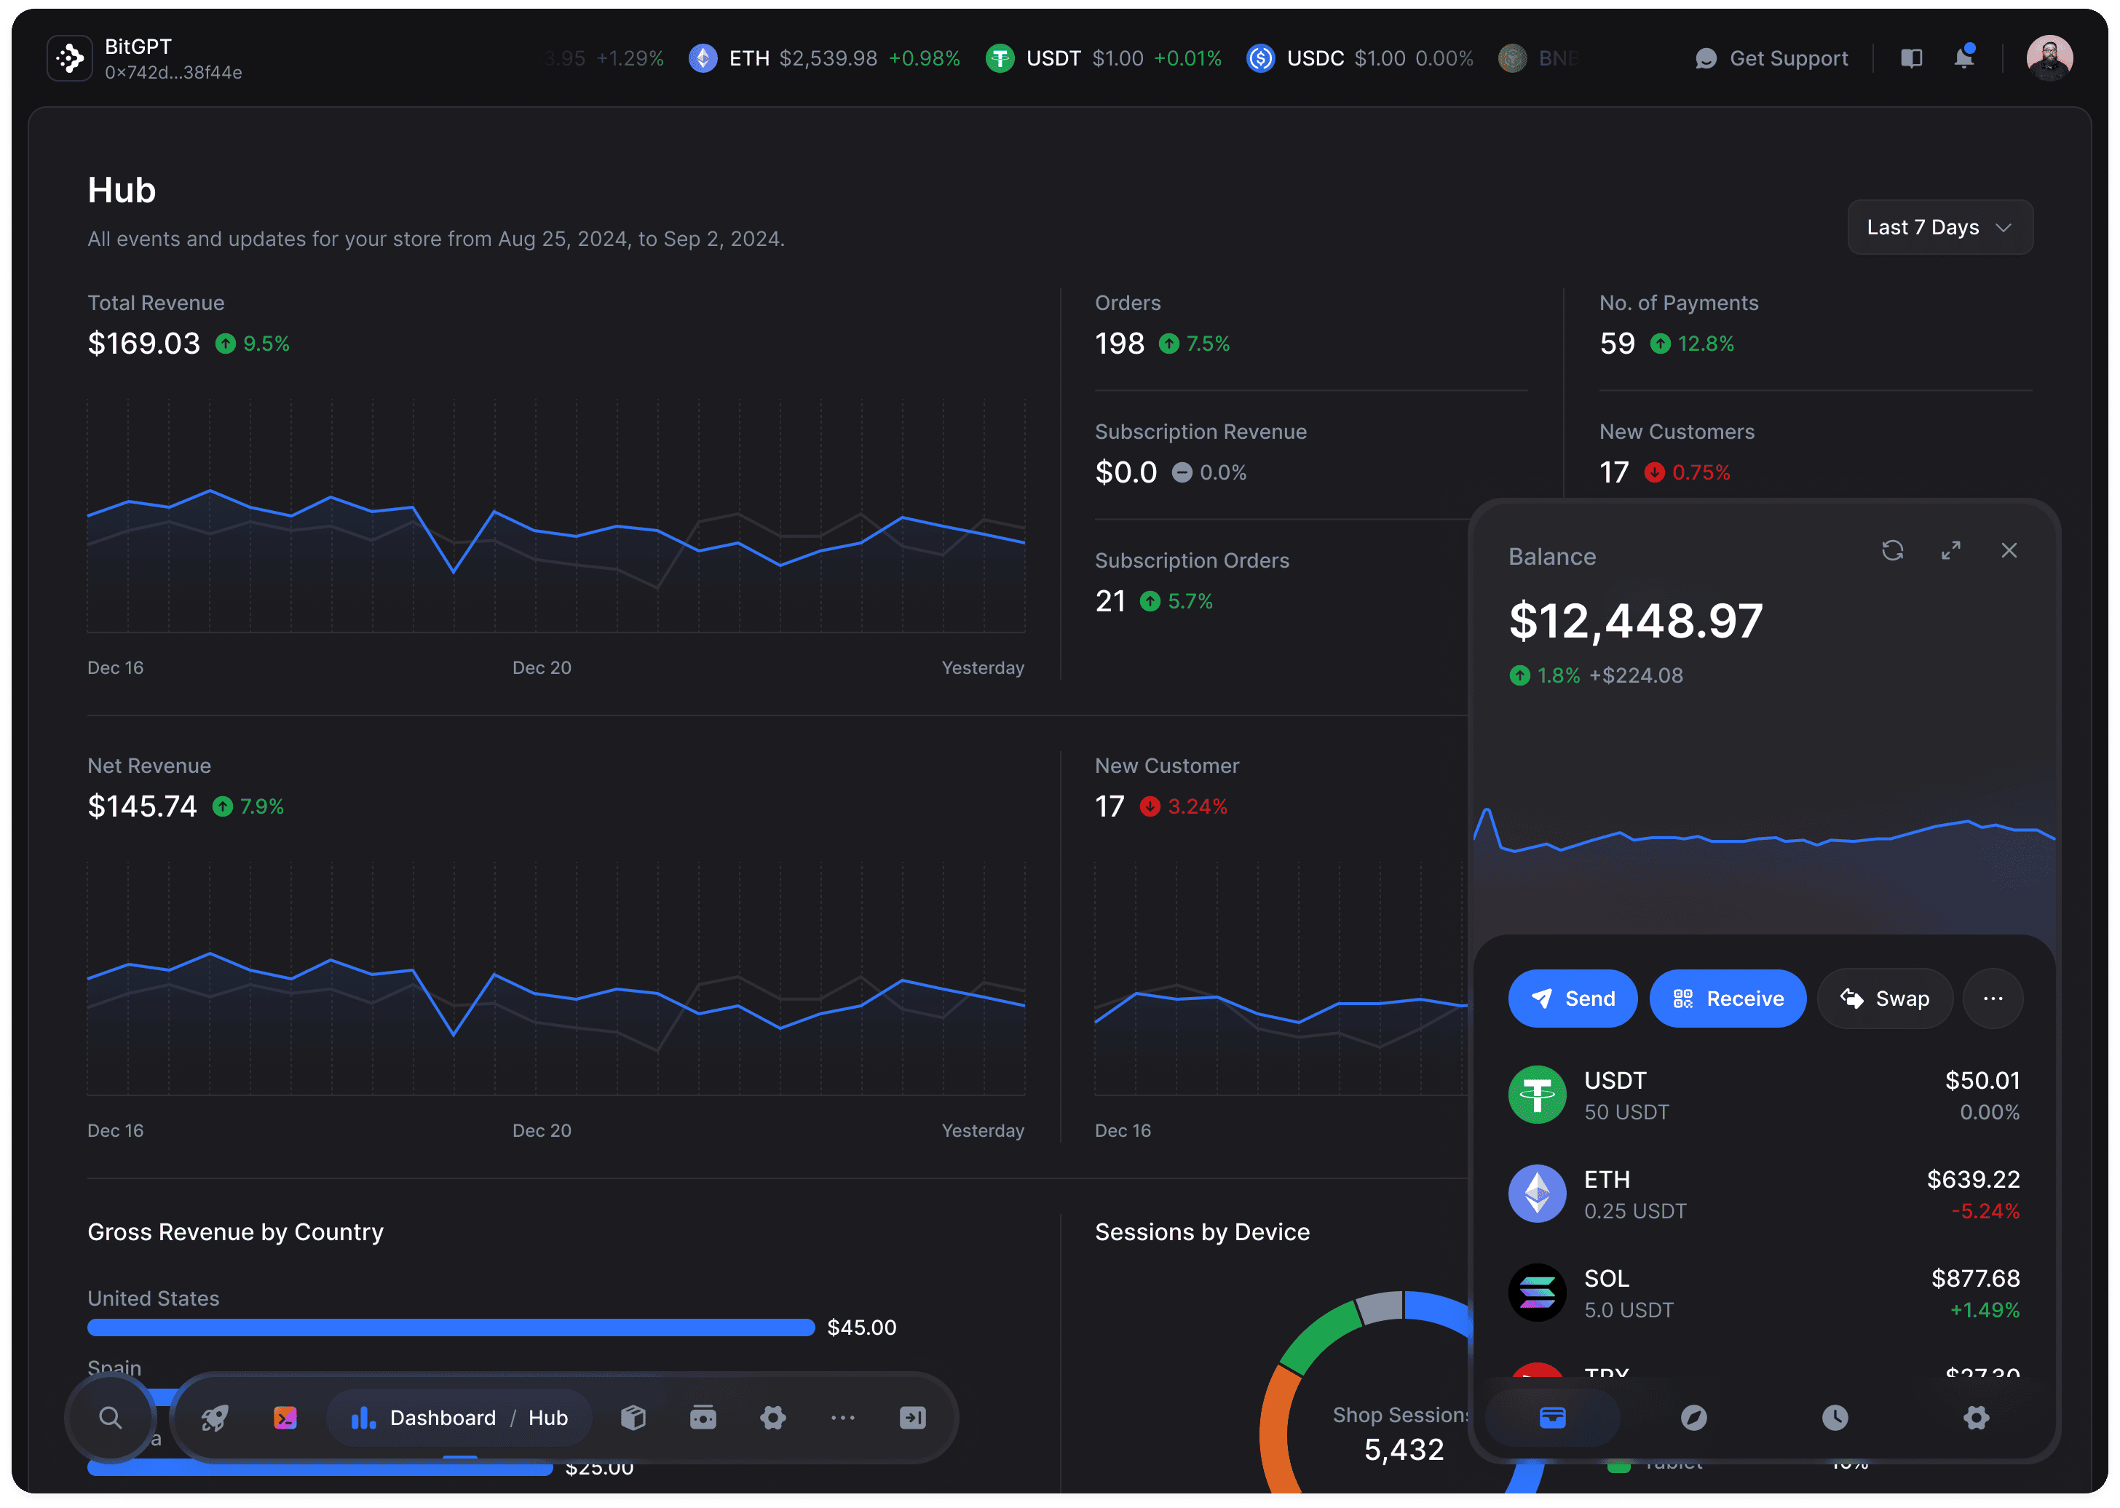Open the terminal prompt app icon
2120x1508 pixels.
(x=285, y=1418)
